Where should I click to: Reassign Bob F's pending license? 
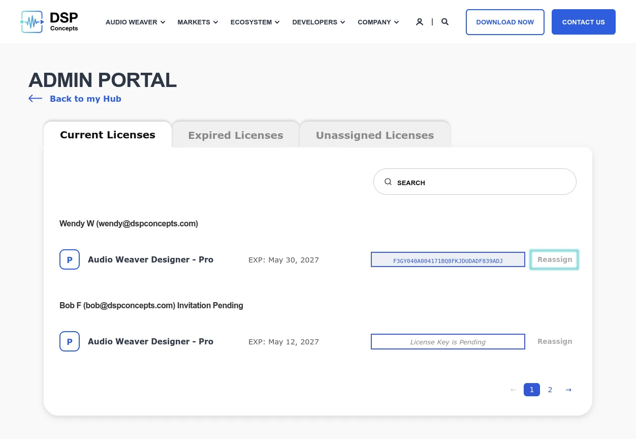555,341
